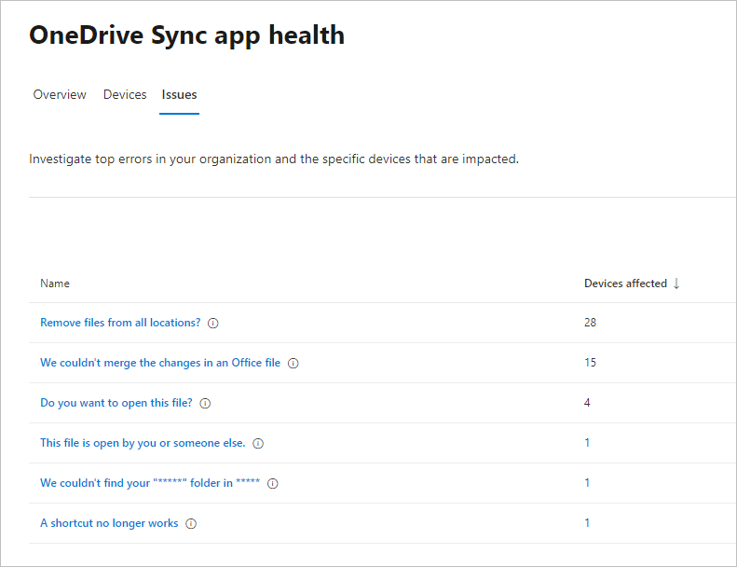Open A shortcut no longer works issue
The width and height of the screenshot is (737, 567).
point(110,523)
